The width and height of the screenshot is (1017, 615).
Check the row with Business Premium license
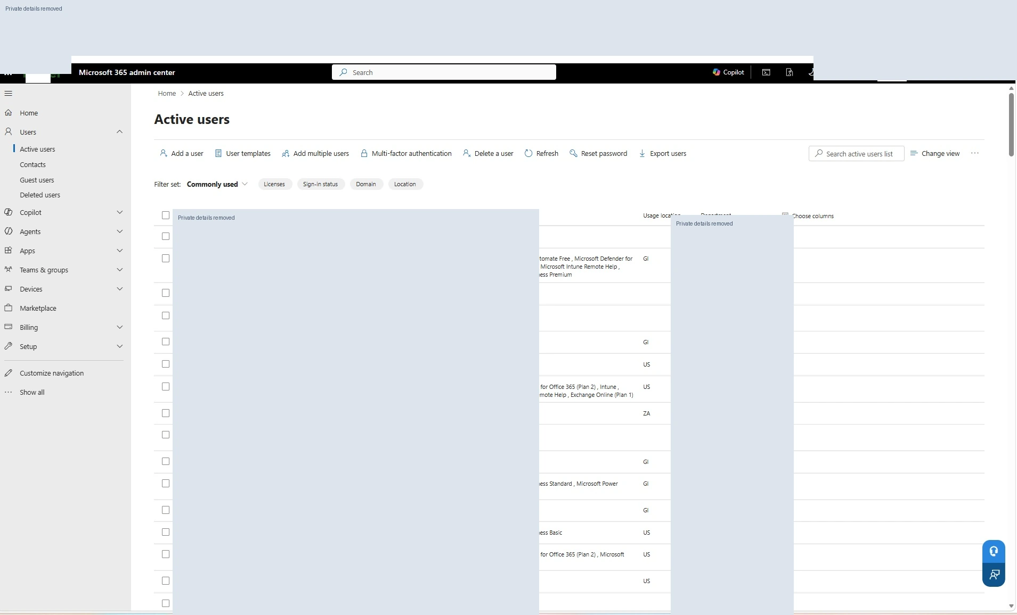[166, 259]
